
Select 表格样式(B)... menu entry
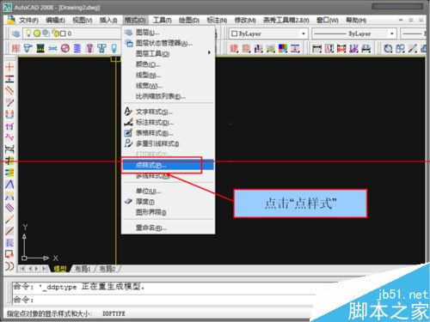pos(169,133)
